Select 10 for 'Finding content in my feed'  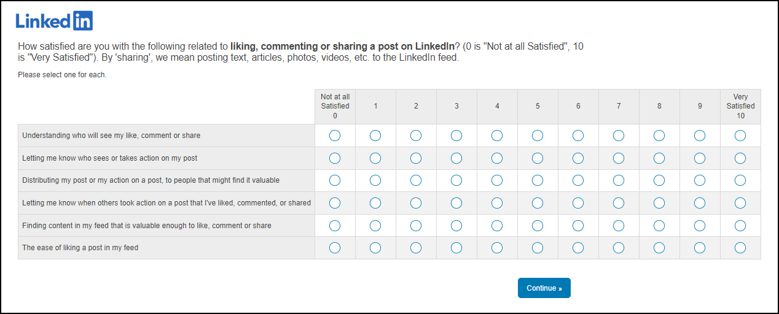point(740,226)
